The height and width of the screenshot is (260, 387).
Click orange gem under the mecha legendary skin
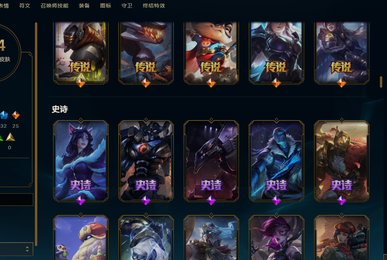click(x=81, y=83)
